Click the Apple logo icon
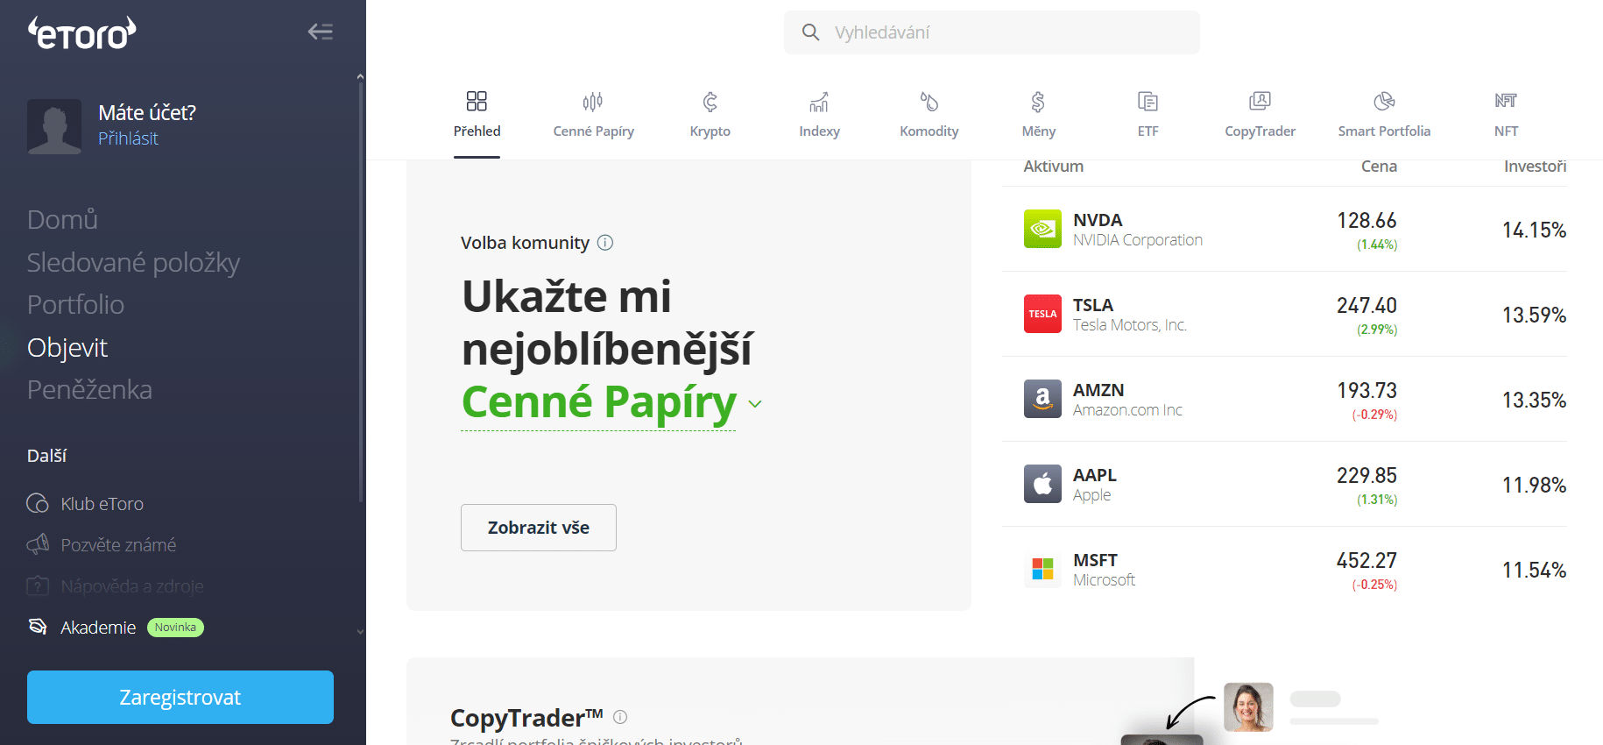This screenshot has height=745, width=1603. click(1042, 484)
